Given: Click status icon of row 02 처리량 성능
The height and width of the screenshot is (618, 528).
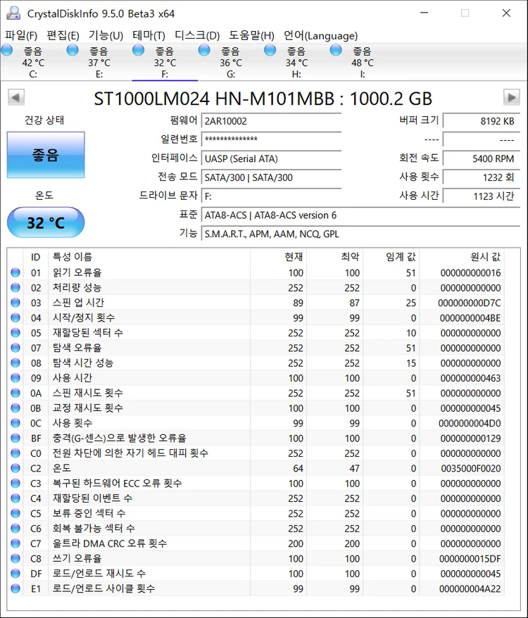Looking at the screenshot, I should pyautogui.click(x=15, y=287).
